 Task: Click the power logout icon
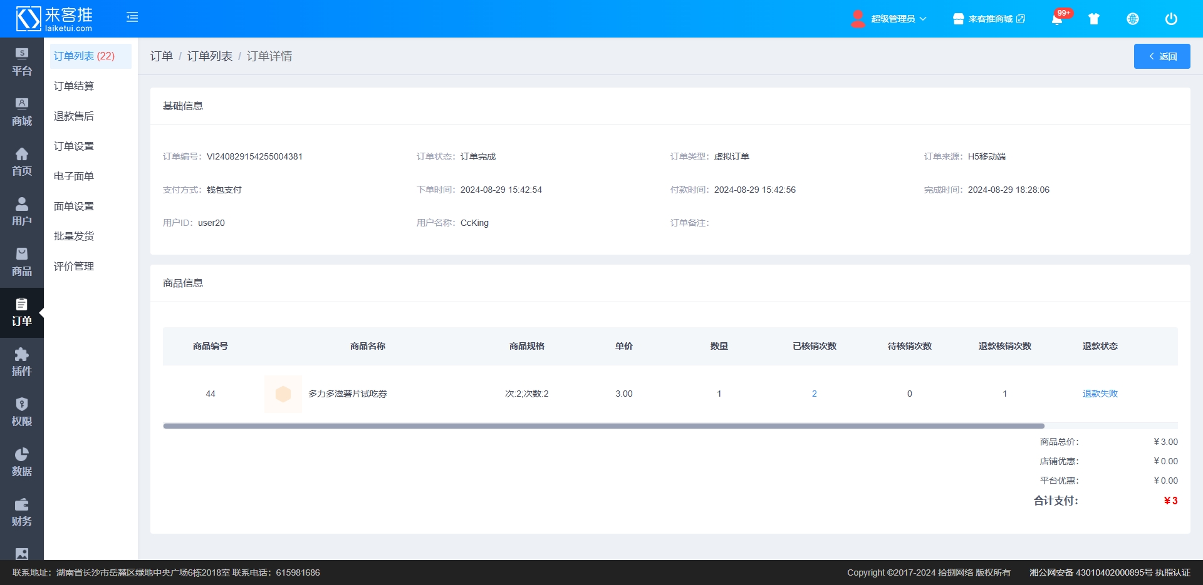click(x=1170, y=19)
